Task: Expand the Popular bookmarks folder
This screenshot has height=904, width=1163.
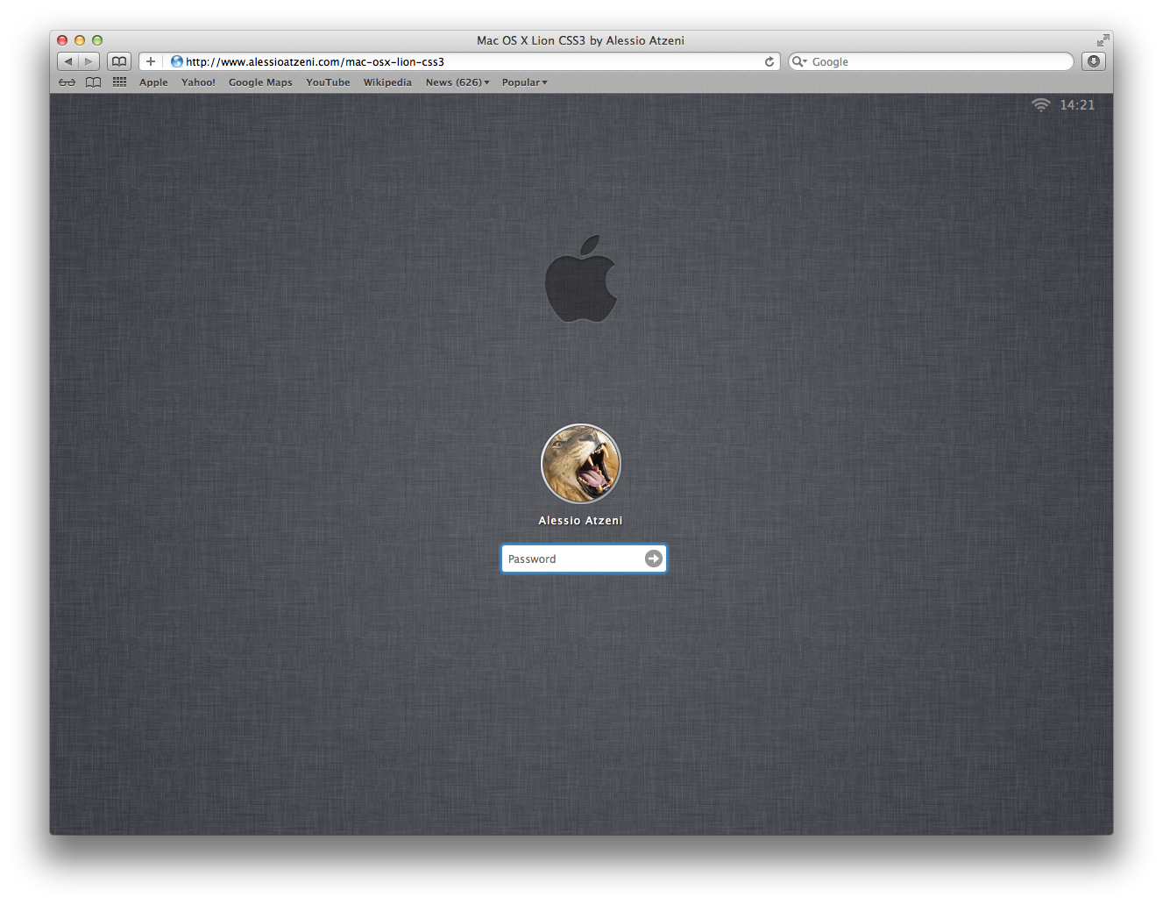Action: tap(524, 82)
